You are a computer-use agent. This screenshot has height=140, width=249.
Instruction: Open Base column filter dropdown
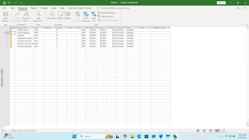tap(138, 28)
